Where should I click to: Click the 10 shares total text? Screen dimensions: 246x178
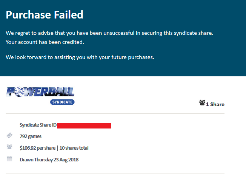pyautogui.click(x=74, y=148)
